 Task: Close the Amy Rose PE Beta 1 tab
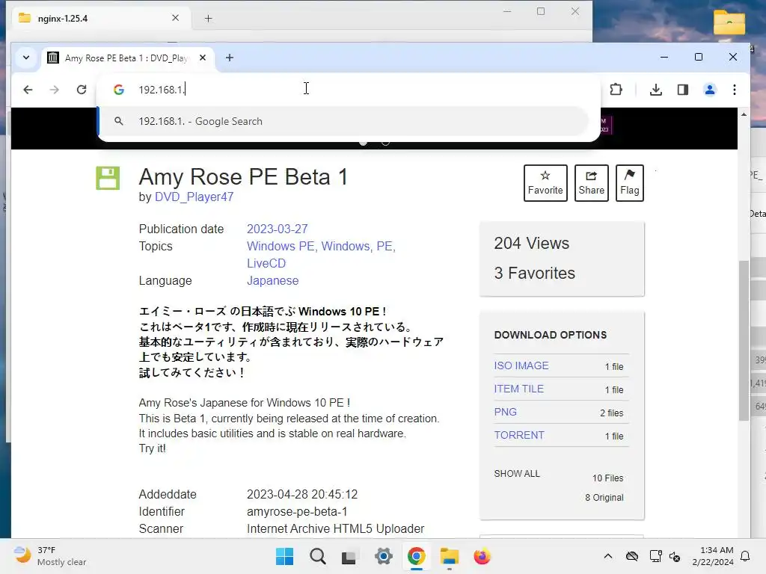pos(203,58)
